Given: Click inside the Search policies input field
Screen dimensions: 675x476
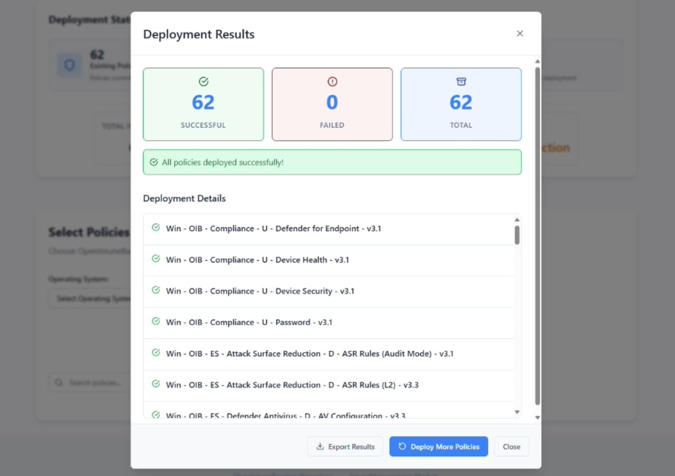Looking at the screenshot, I should 96,382.
